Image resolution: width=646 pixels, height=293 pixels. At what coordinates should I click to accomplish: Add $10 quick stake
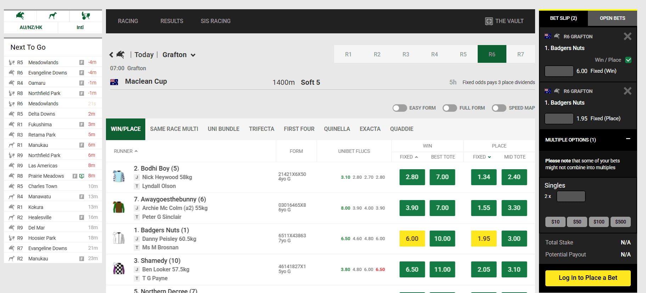coord(555,222)
